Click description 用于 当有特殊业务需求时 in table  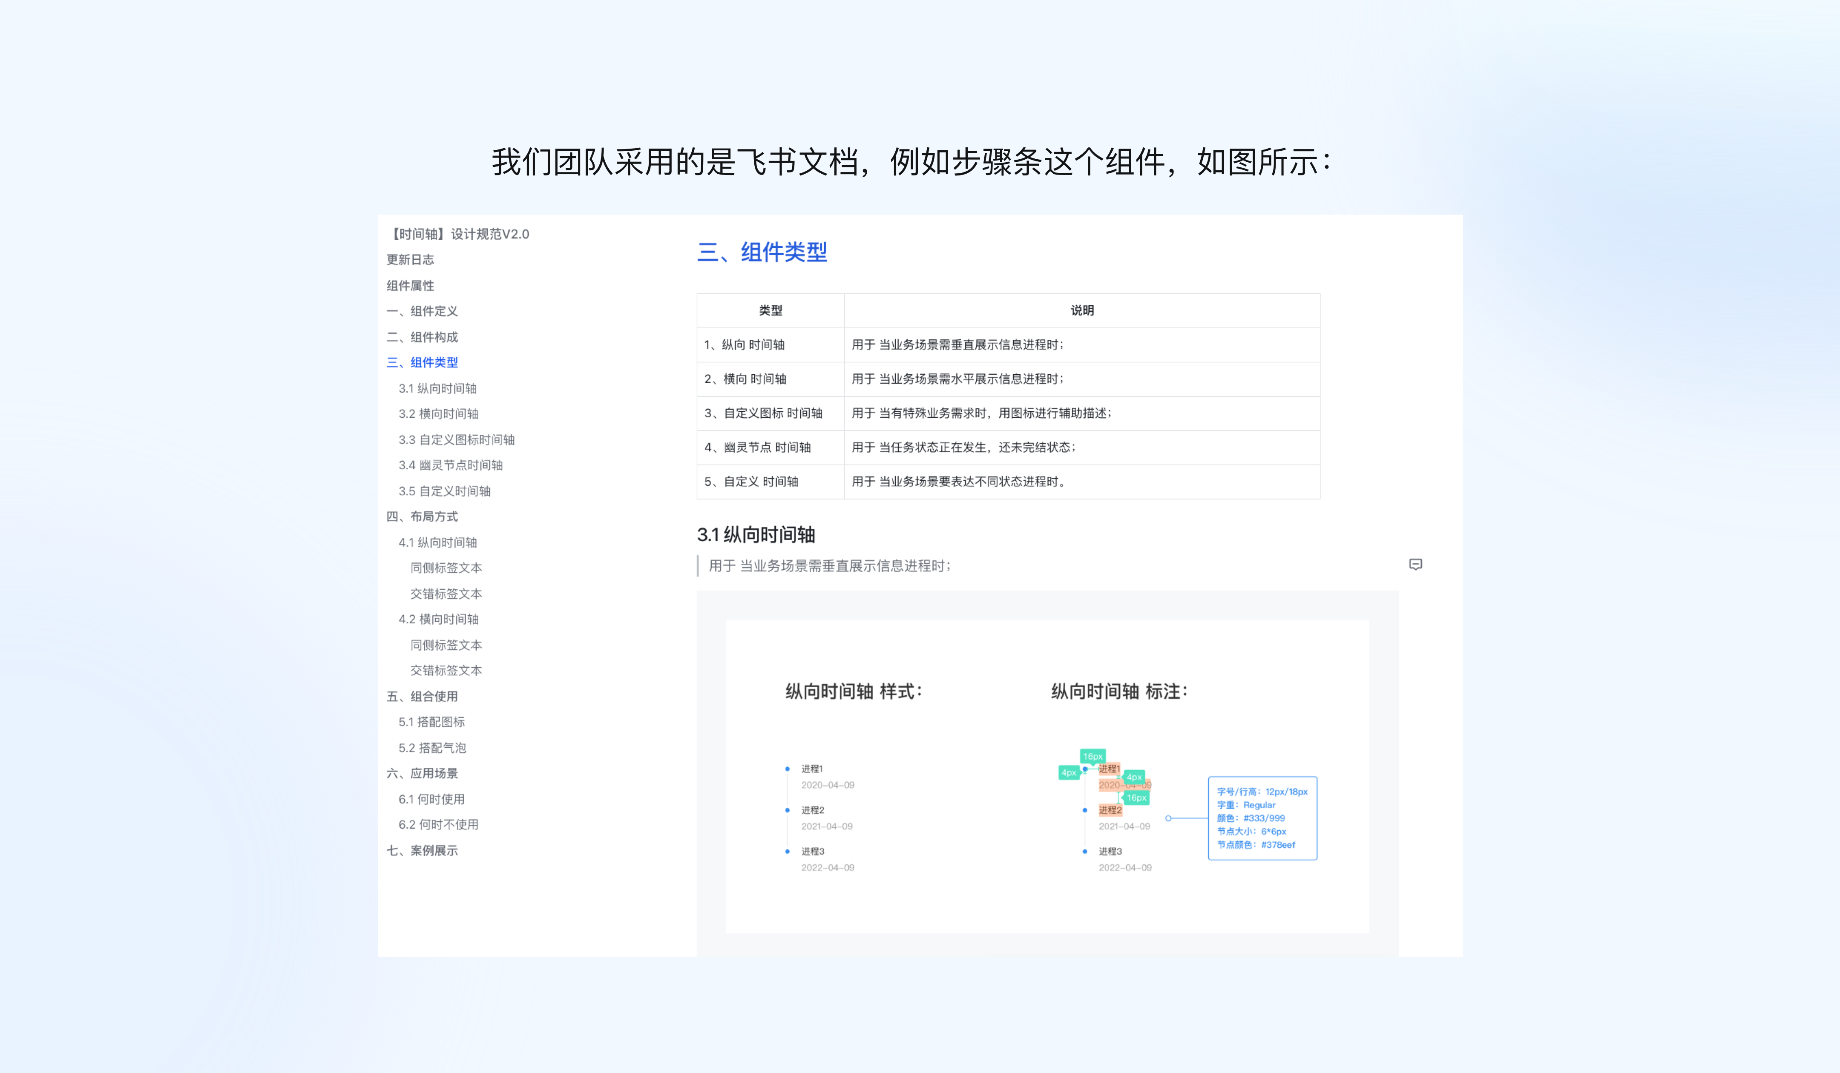pos(1082,414)
